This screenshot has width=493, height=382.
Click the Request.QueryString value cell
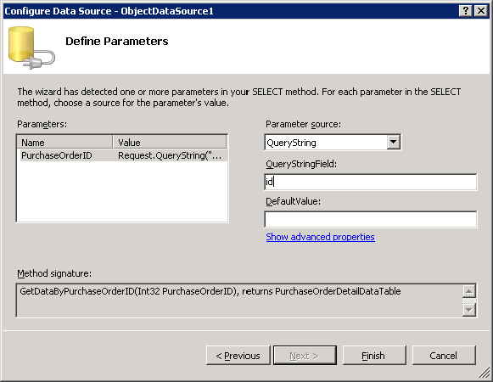(x=170, y=155)
